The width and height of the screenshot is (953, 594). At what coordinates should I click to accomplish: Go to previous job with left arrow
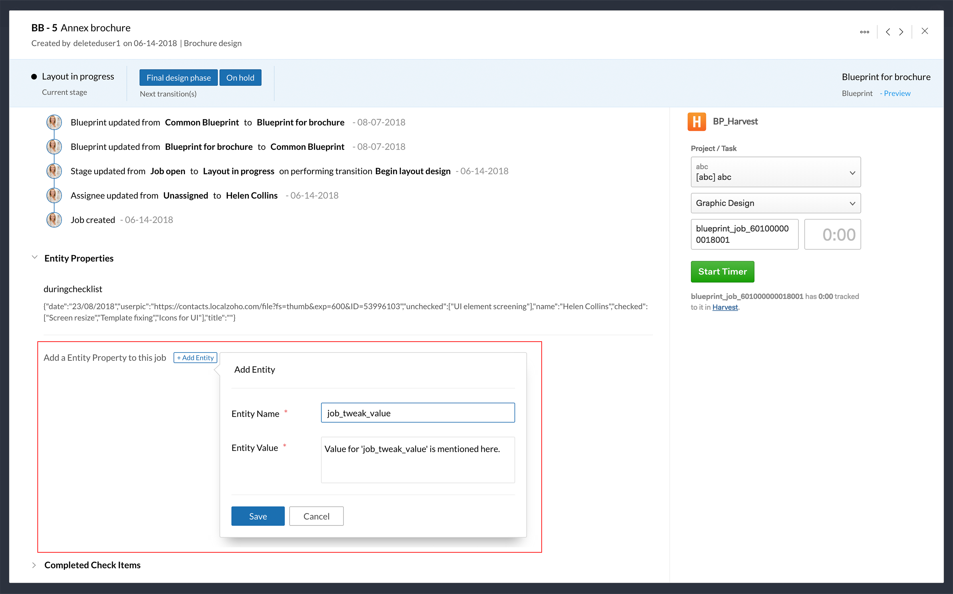tap(888, 32)
